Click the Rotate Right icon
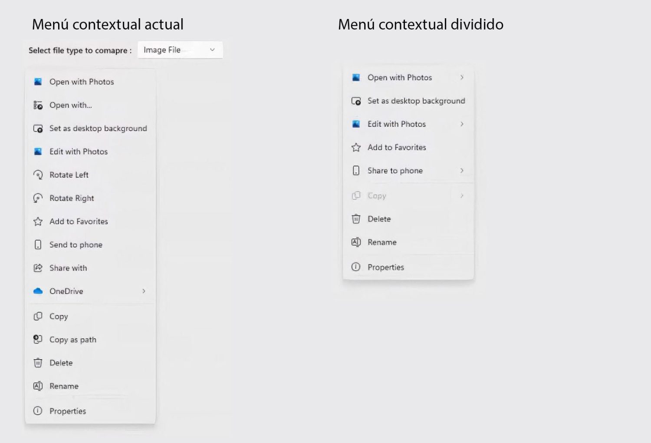 pyautogui.click(x=38, y=198)
